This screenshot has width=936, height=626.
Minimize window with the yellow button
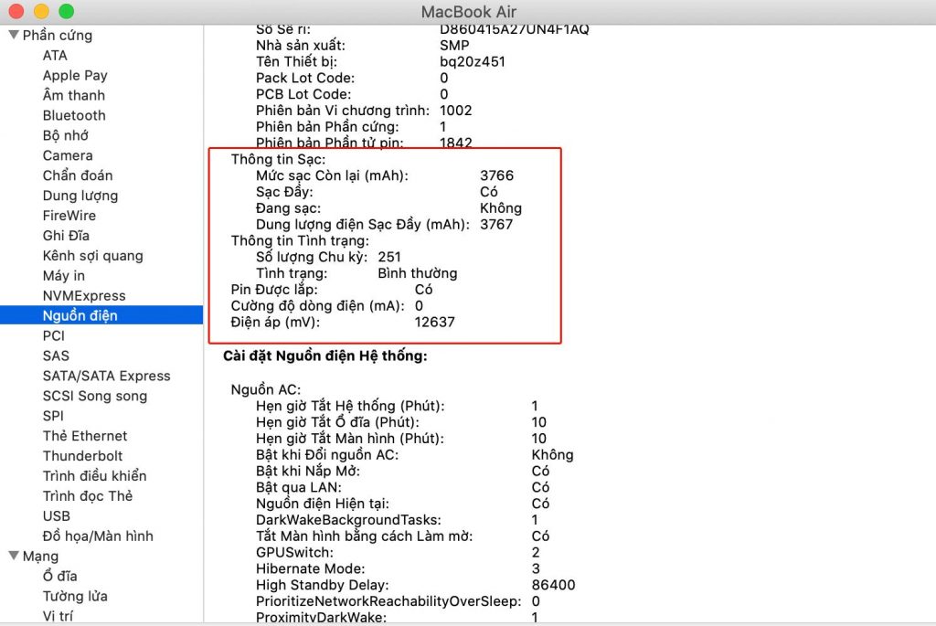(x=41, y=11)
